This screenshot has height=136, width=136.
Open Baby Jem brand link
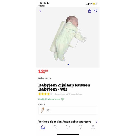(x=44, y=78)
